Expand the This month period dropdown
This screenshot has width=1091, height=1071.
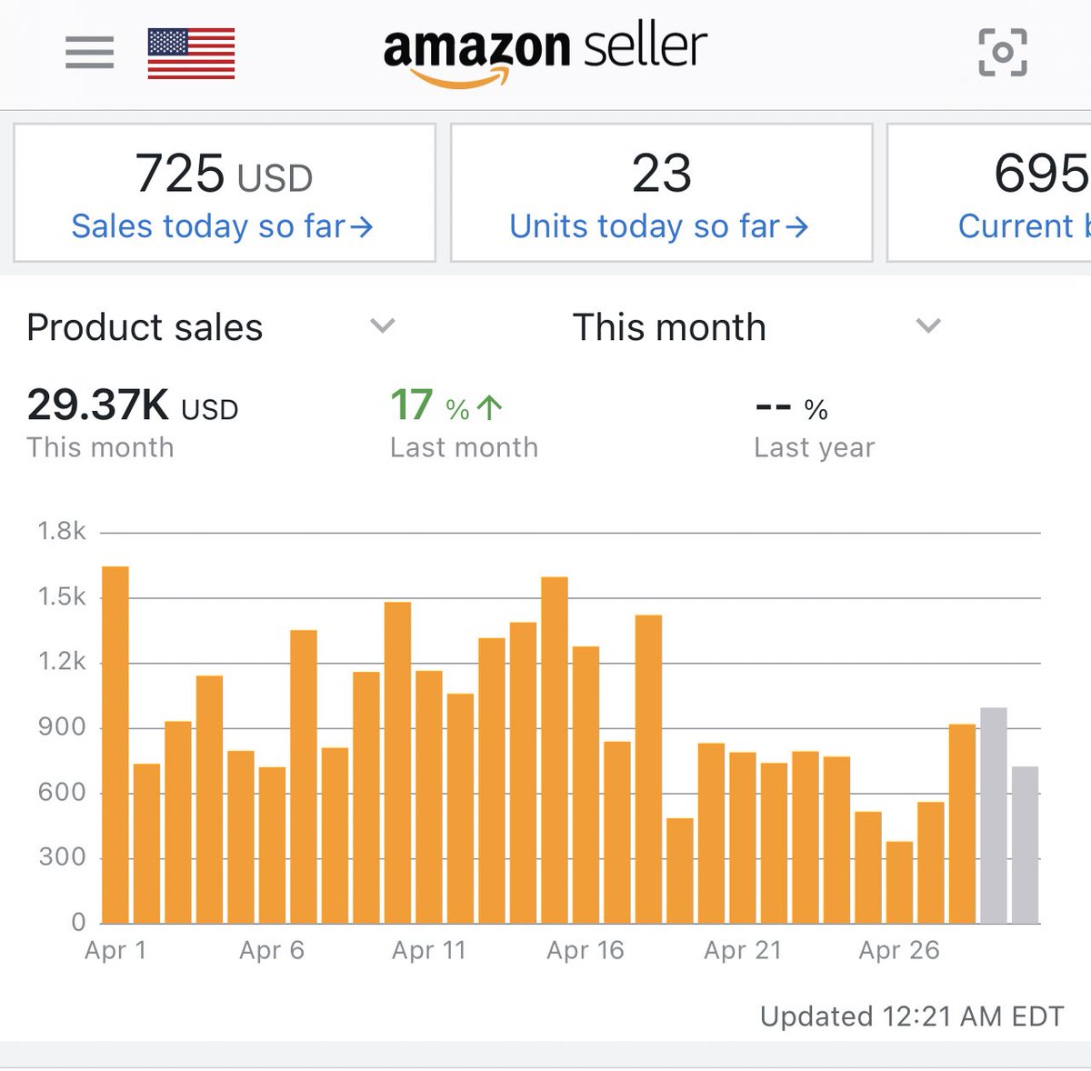927,326
